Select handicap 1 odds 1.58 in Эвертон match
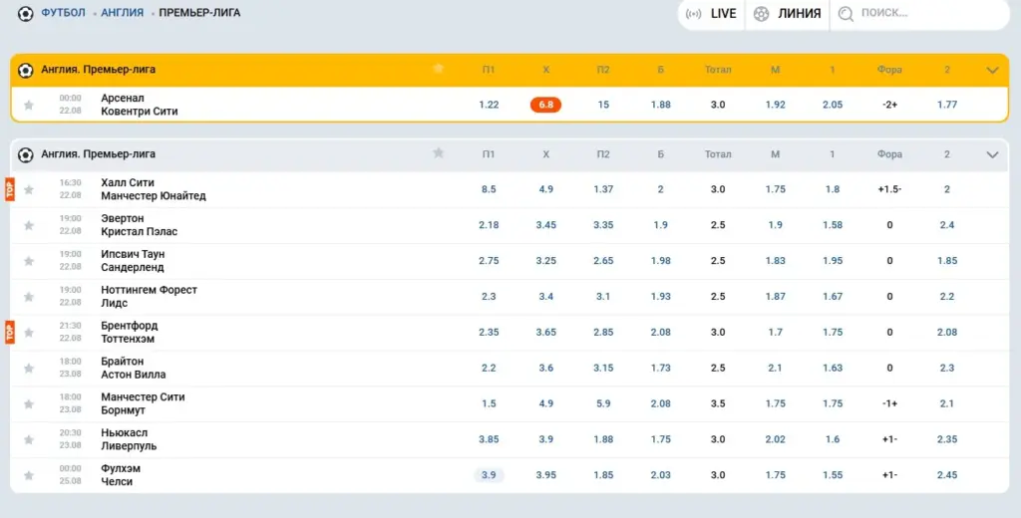 (x=833, y=225)
